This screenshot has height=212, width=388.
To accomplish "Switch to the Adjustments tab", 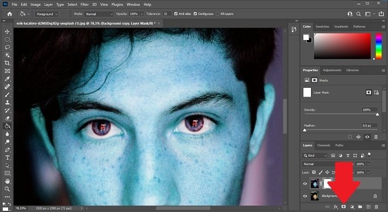I will [x=332, y=70].
